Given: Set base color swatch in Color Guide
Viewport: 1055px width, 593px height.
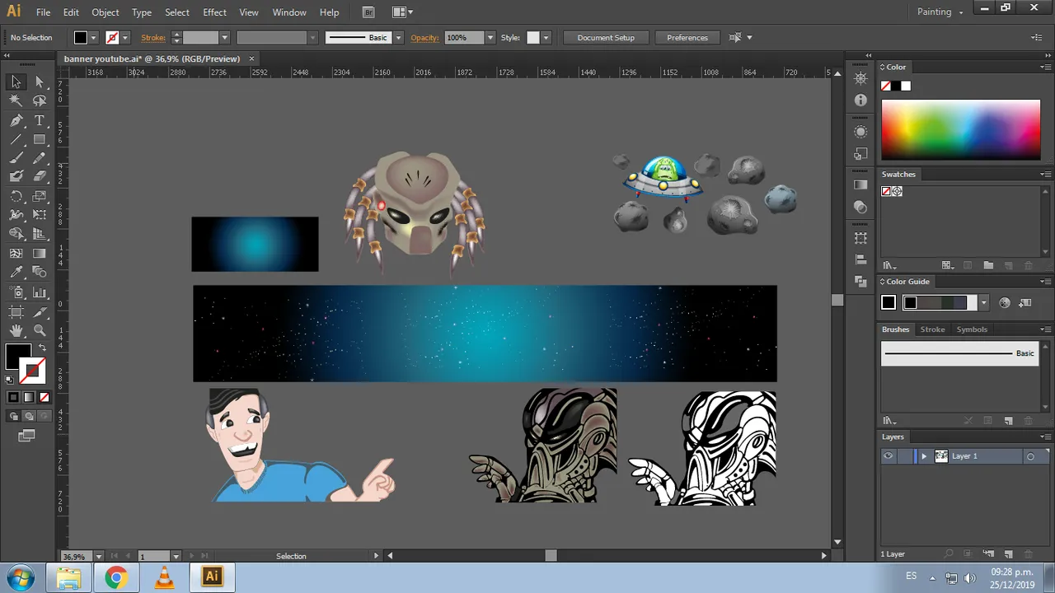Looking at the screenshot, I should pyautogui.click(x=889, y=303).
